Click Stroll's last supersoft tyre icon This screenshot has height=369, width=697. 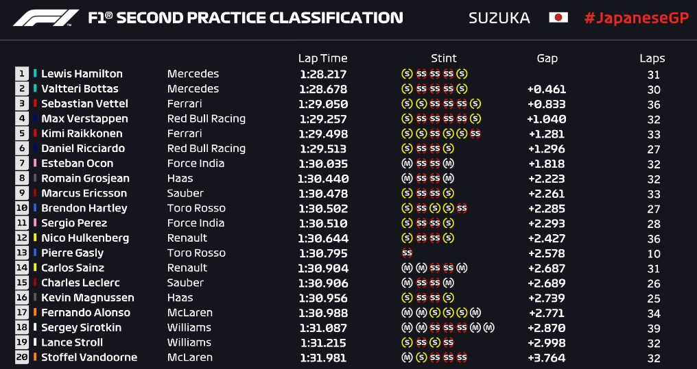(448, 343)
